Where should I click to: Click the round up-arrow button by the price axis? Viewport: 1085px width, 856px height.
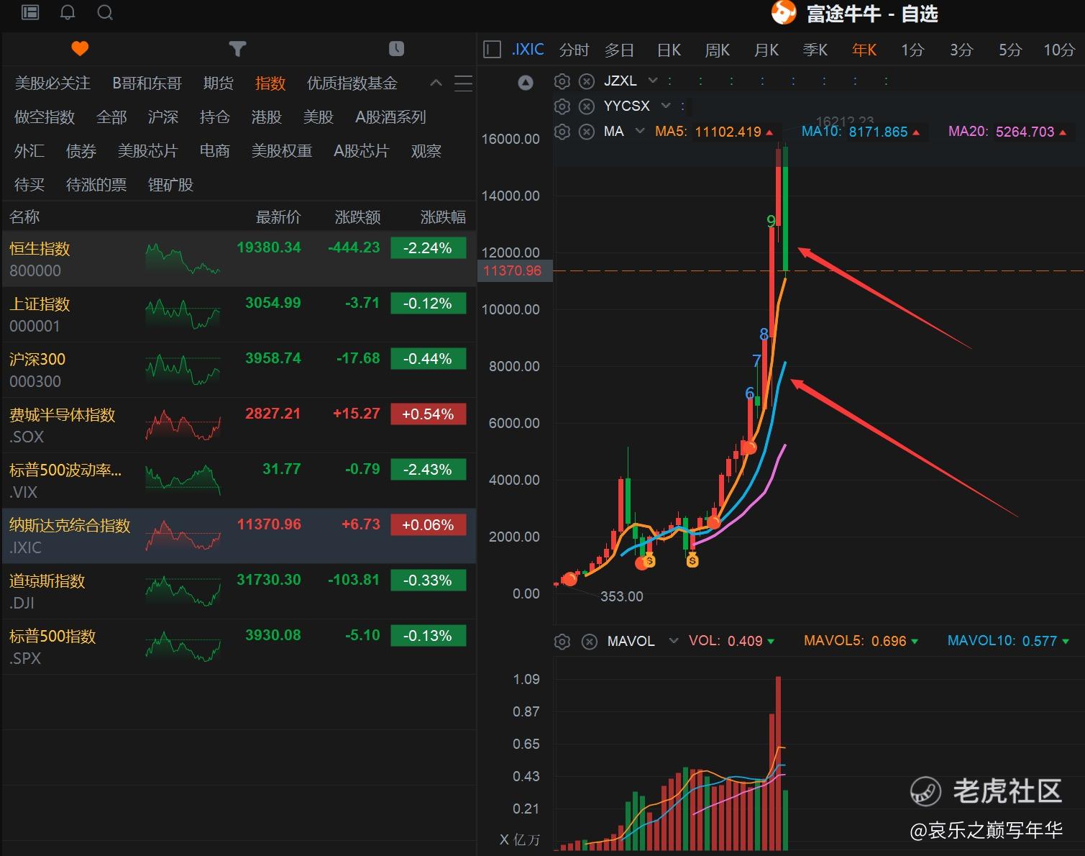pos(526,83)
